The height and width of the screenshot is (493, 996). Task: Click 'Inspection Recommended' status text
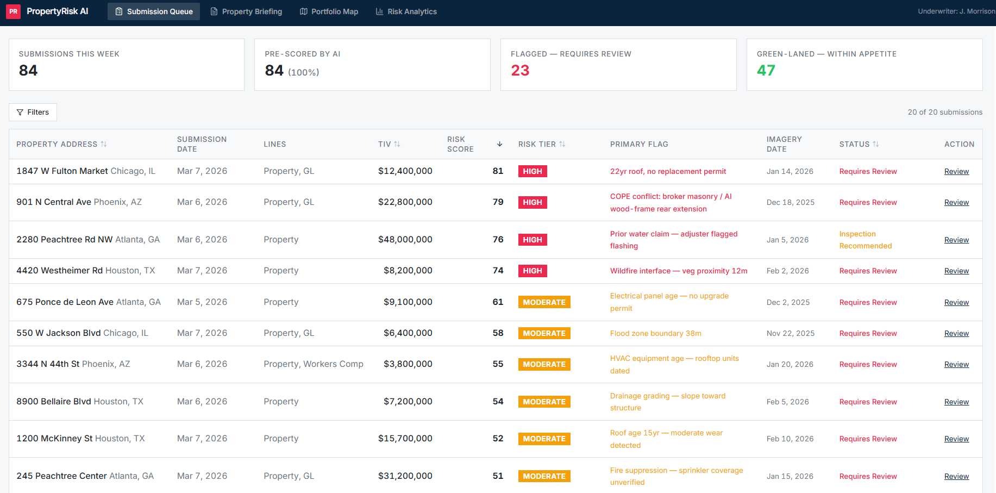[866, 240]
